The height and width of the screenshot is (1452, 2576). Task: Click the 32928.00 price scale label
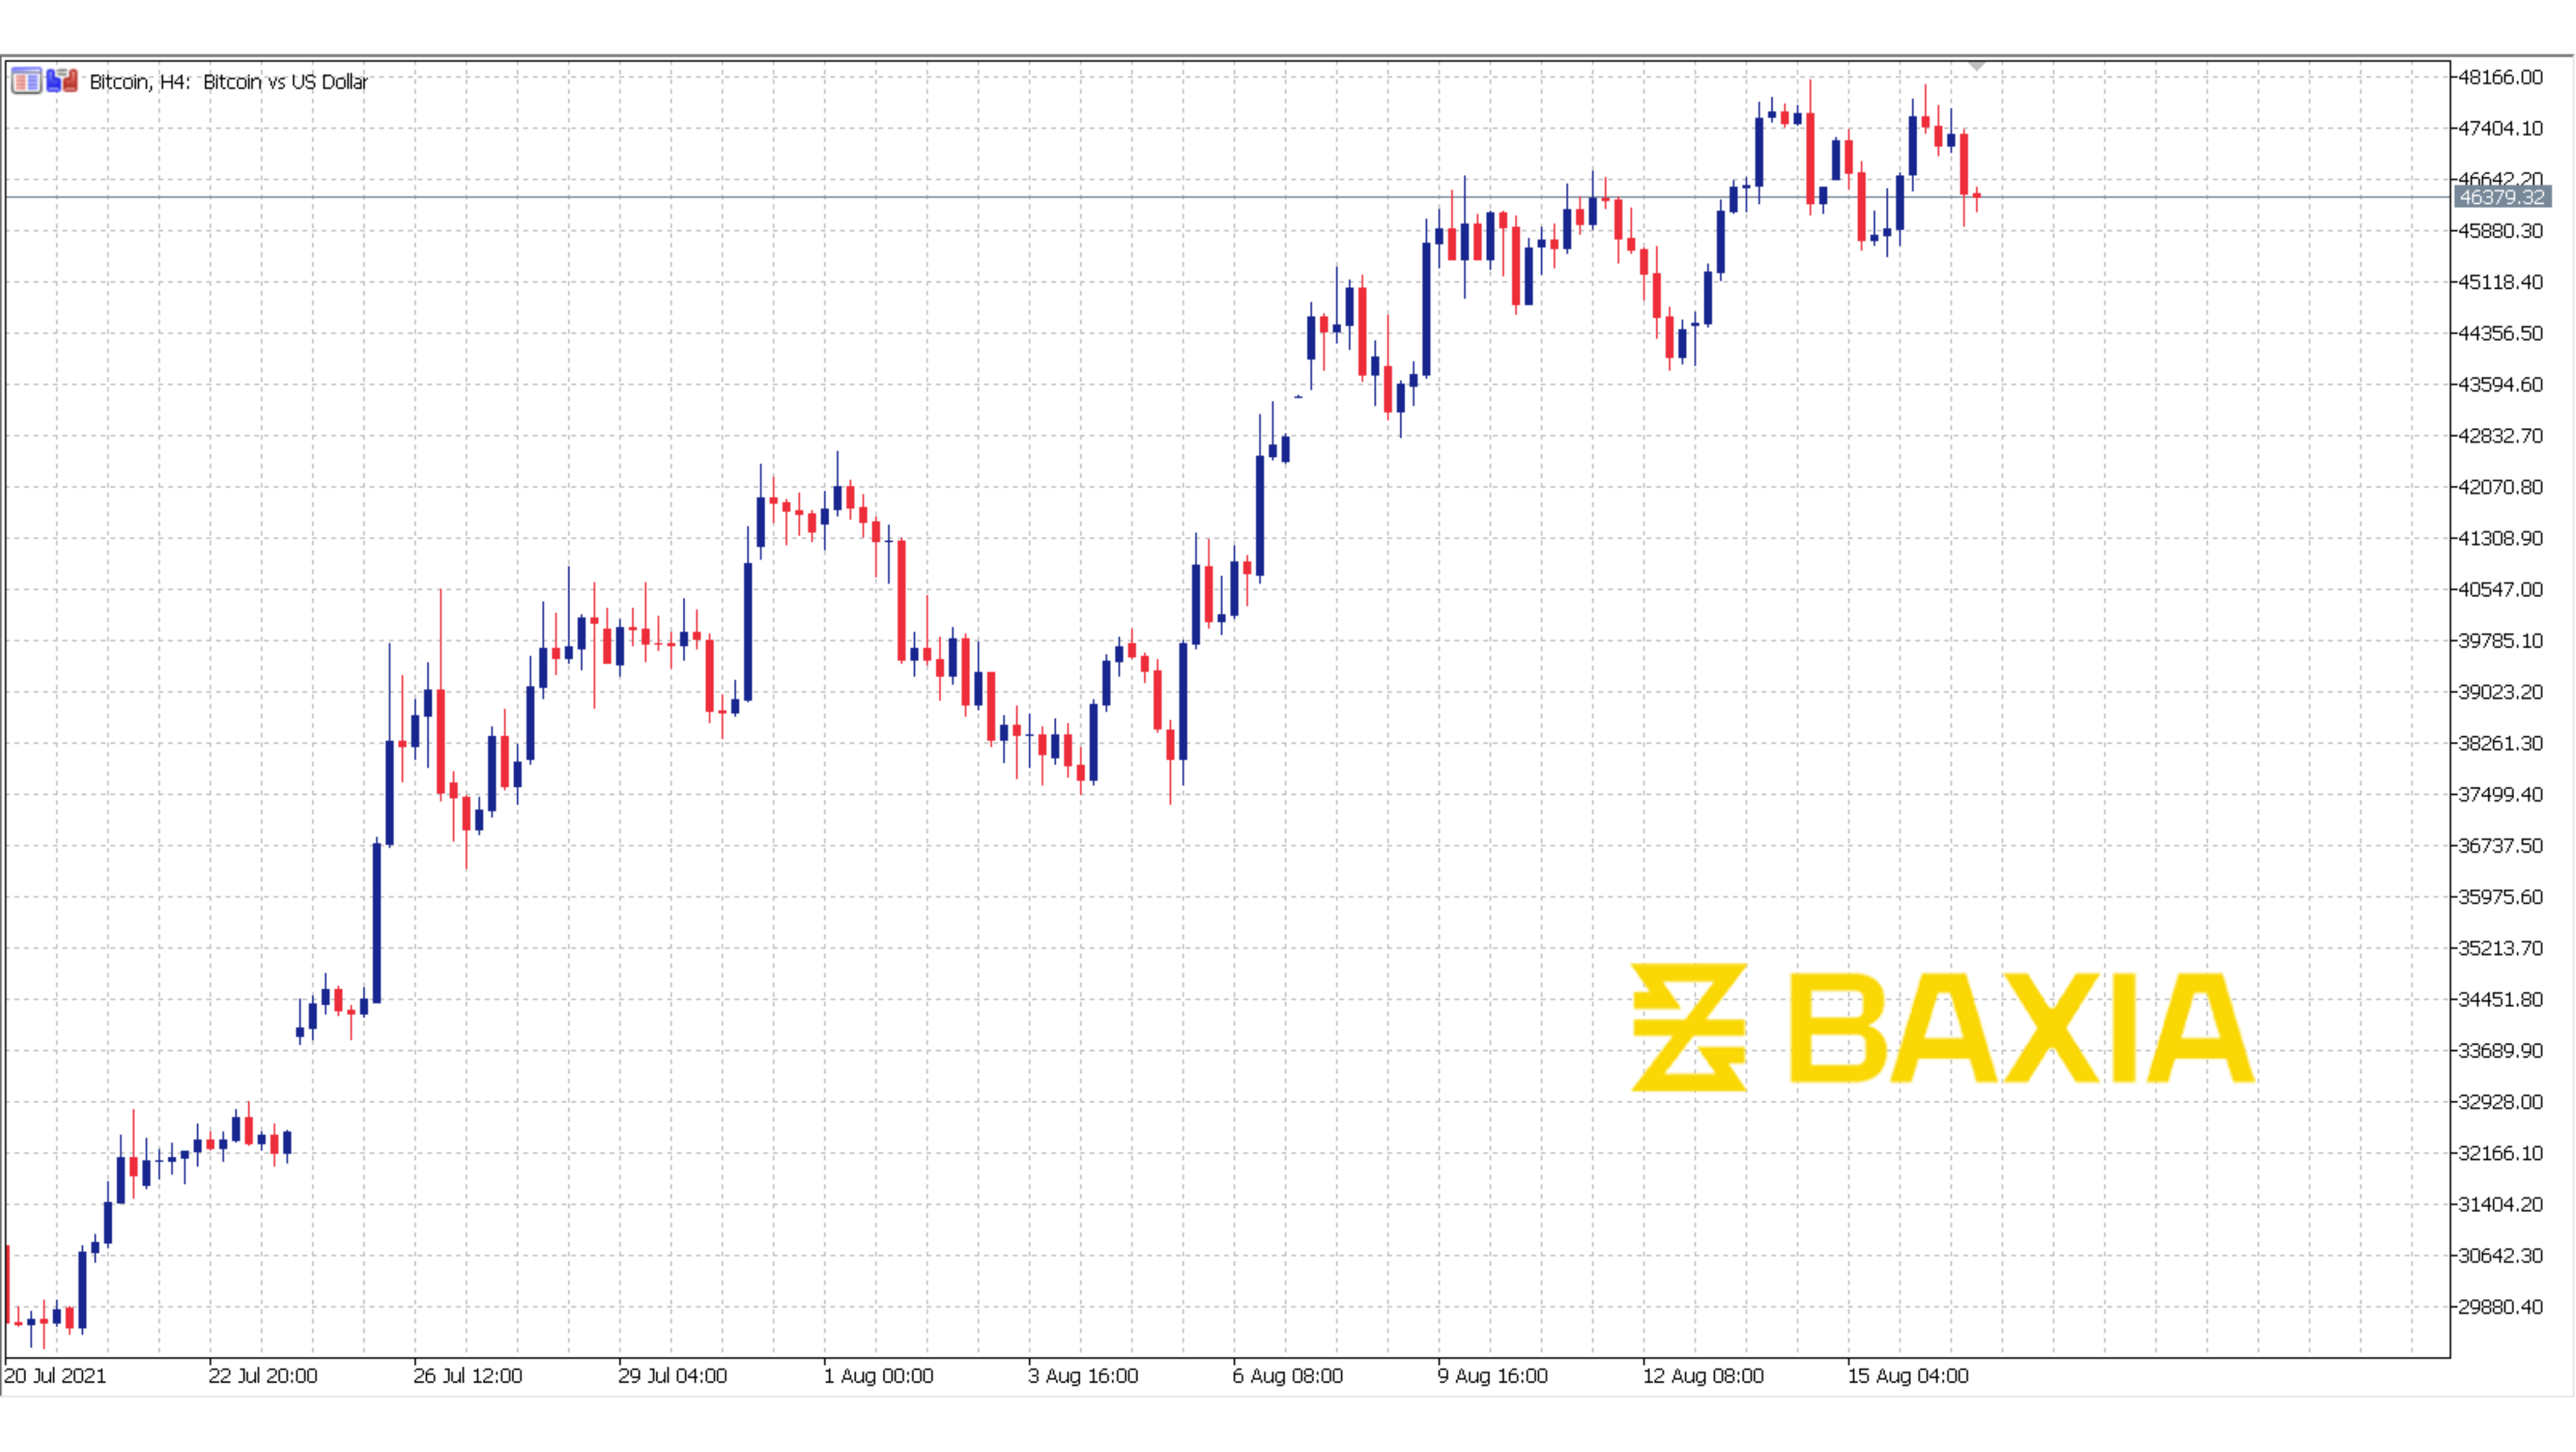(2500, 1102)
